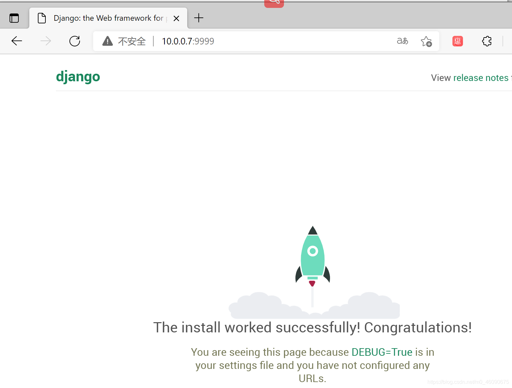Click the django logo heading
This screenshot has width=512, height=388.
click(78, 77)
